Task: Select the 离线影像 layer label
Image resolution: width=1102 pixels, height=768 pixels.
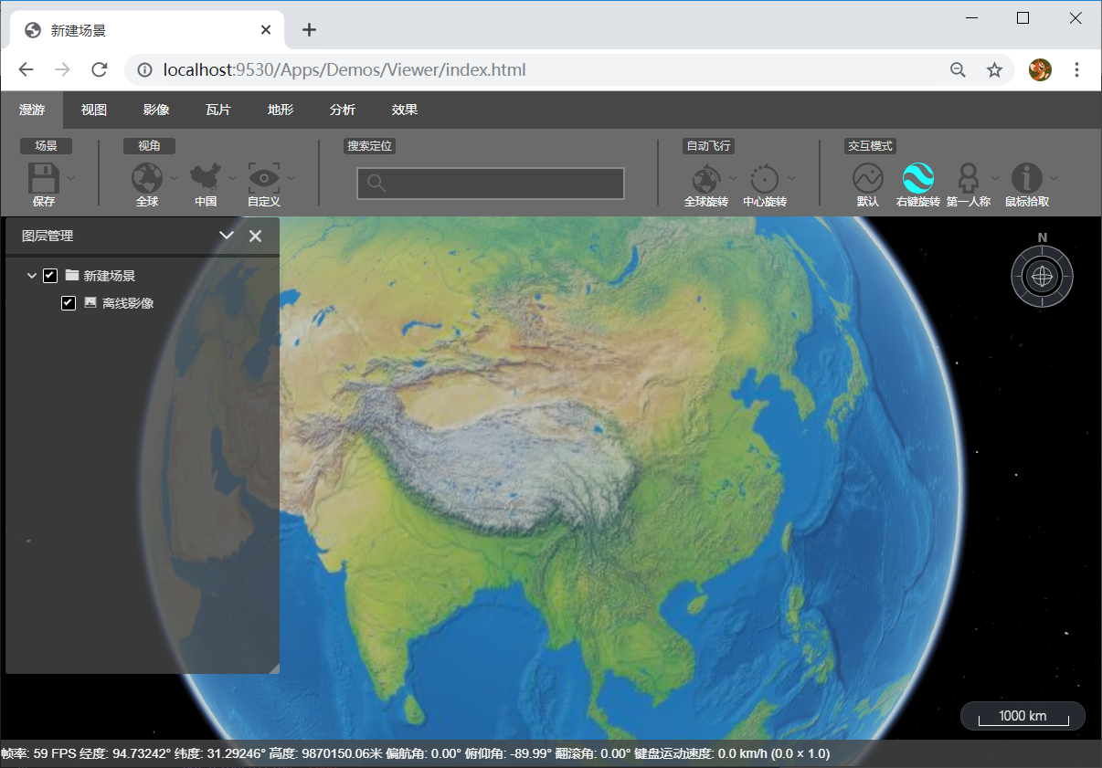Action: click(128, 303)
